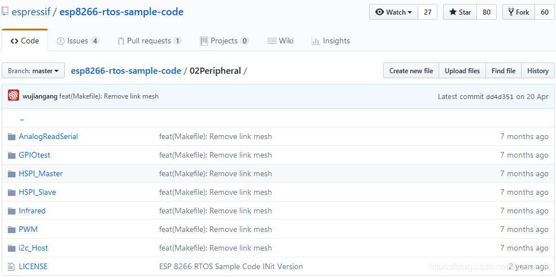This screenshot has height=277, width=556.
Task: Click the Infrared folder icon
Action: (x=12, y=211)
